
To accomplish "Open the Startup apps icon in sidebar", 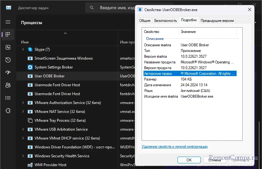I will coord(8,72).
